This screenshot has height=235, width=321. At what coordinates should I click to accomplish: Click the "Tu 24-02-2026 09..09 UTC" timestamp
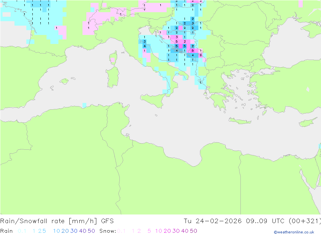click(x=234, y=221)
